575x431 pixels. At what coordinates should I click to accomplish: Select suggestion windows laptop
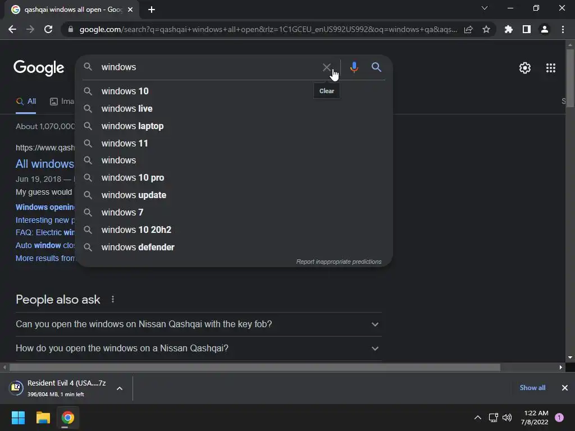(234, 126)
